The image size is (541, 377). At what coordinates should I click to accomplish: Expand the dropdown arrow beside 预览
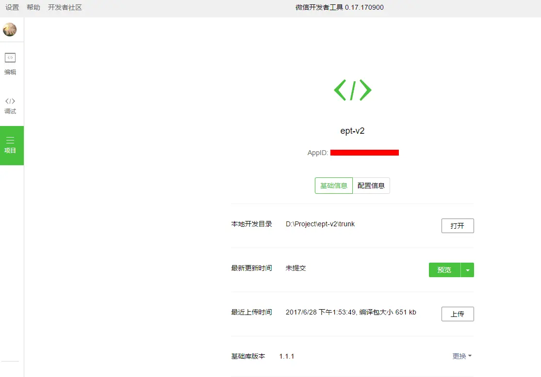(468, 270)
